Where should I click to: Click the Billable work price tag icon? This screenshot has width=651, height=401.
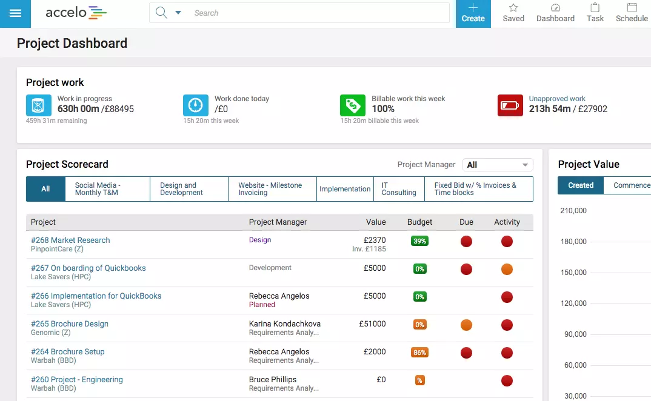coord(353,105)
